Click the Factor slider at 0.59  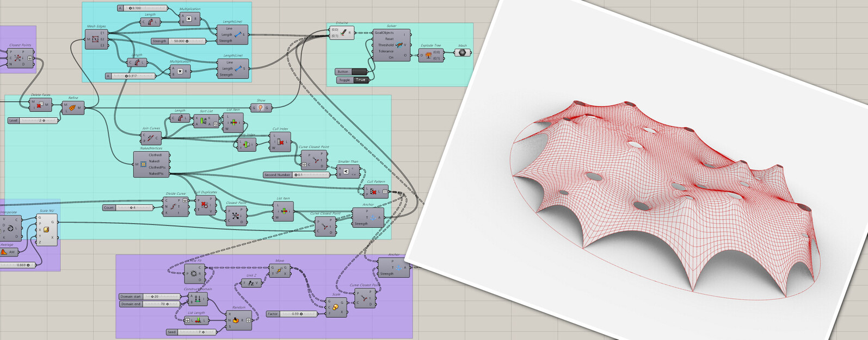coord(292,314)
